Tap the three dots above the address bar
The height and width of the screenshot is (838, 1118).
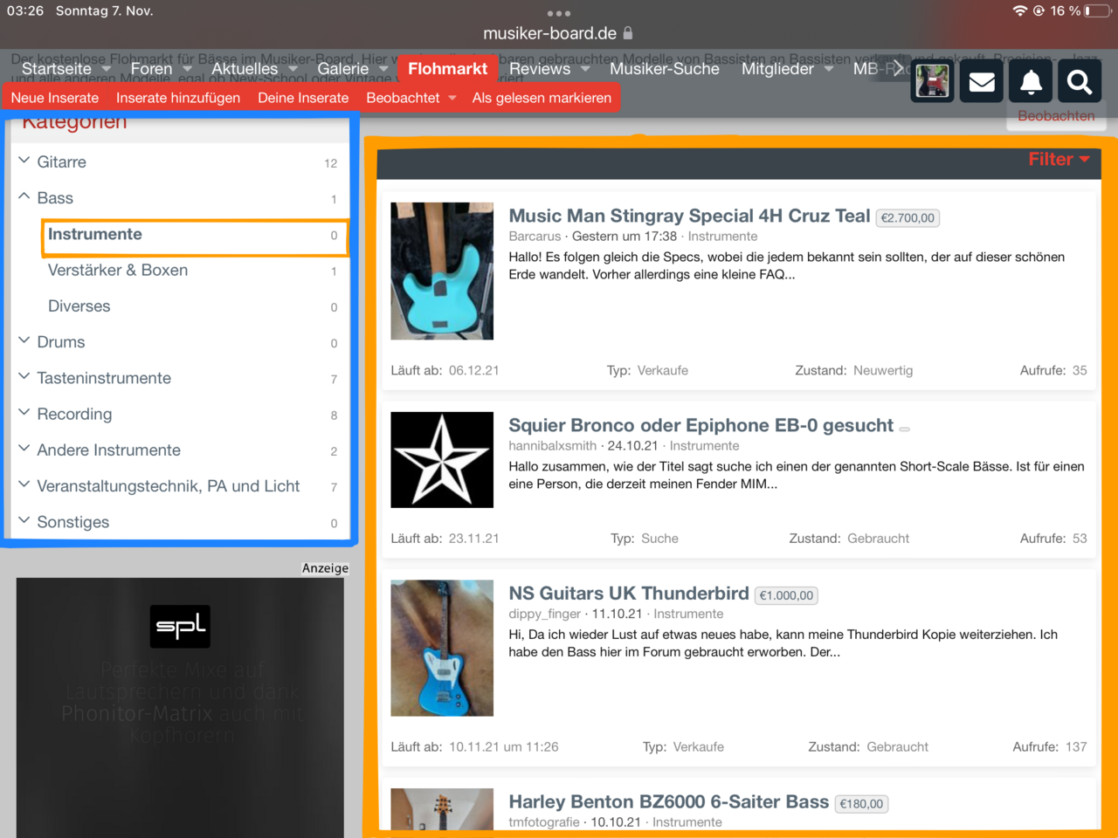tap(559, 13)
